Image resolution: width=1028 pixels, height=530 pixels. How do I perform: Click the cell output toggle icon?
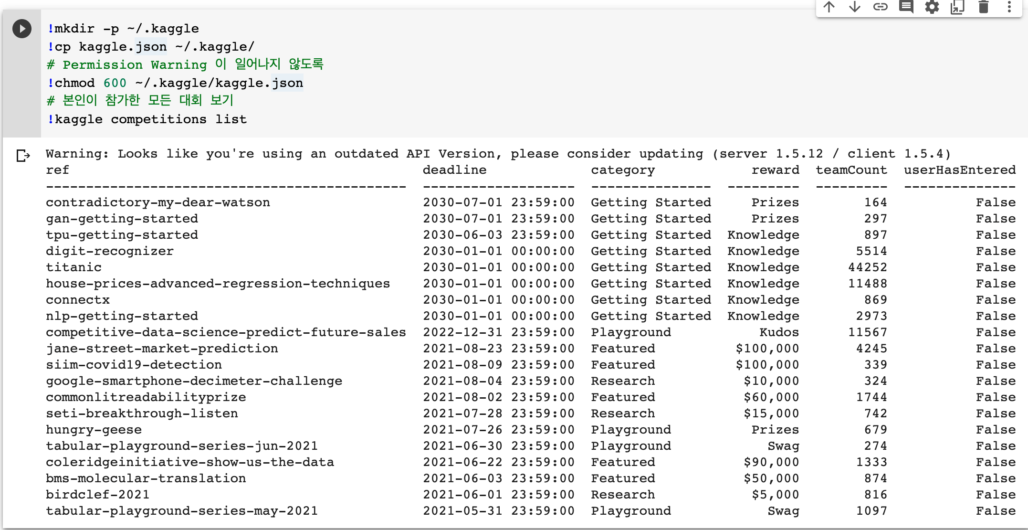[23, 156]
